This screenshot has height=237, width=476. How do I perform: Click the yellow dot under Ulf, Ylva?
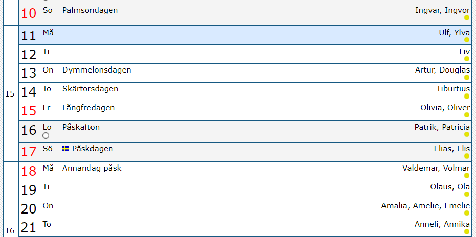467,40
